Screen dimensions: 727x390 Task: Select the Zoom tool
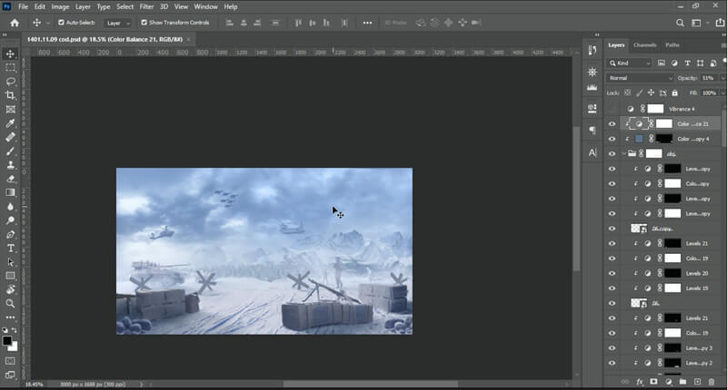pos(10,304)
